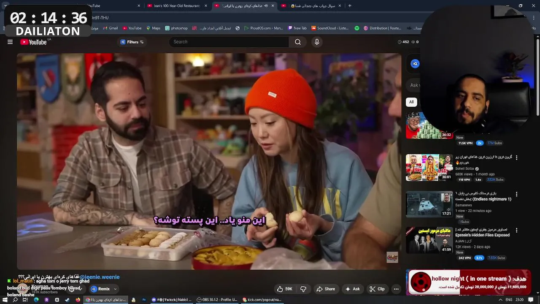Open the vidIQ Filters button
540x304 pixels.
[132, 42]
